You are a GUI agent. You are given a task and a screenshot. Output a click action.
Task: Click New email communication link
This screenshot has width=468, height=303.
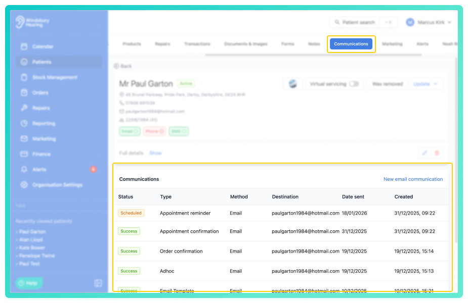tap(413, 179)
